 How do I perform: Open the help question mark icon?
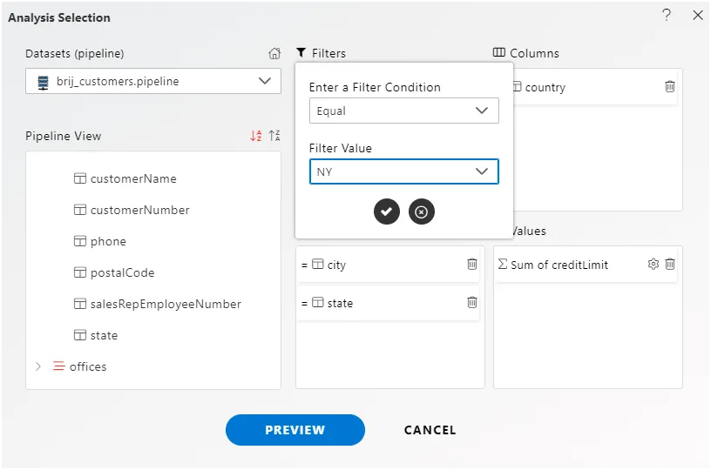tap(667, 15)
